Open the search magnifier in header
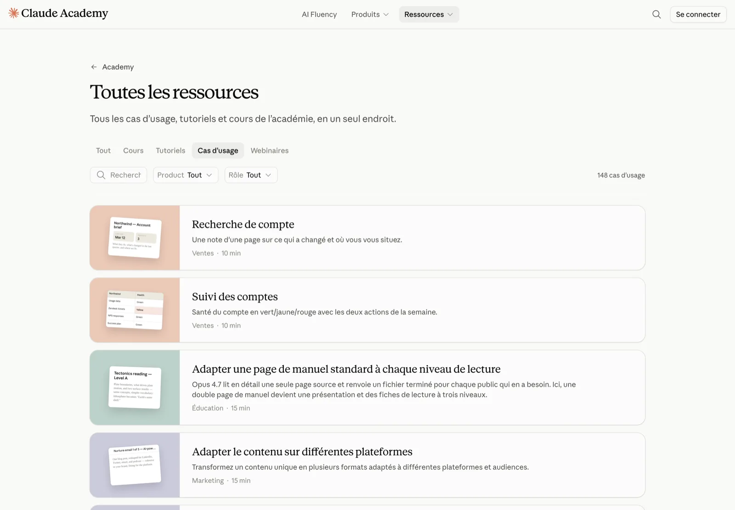 point(656,14)
